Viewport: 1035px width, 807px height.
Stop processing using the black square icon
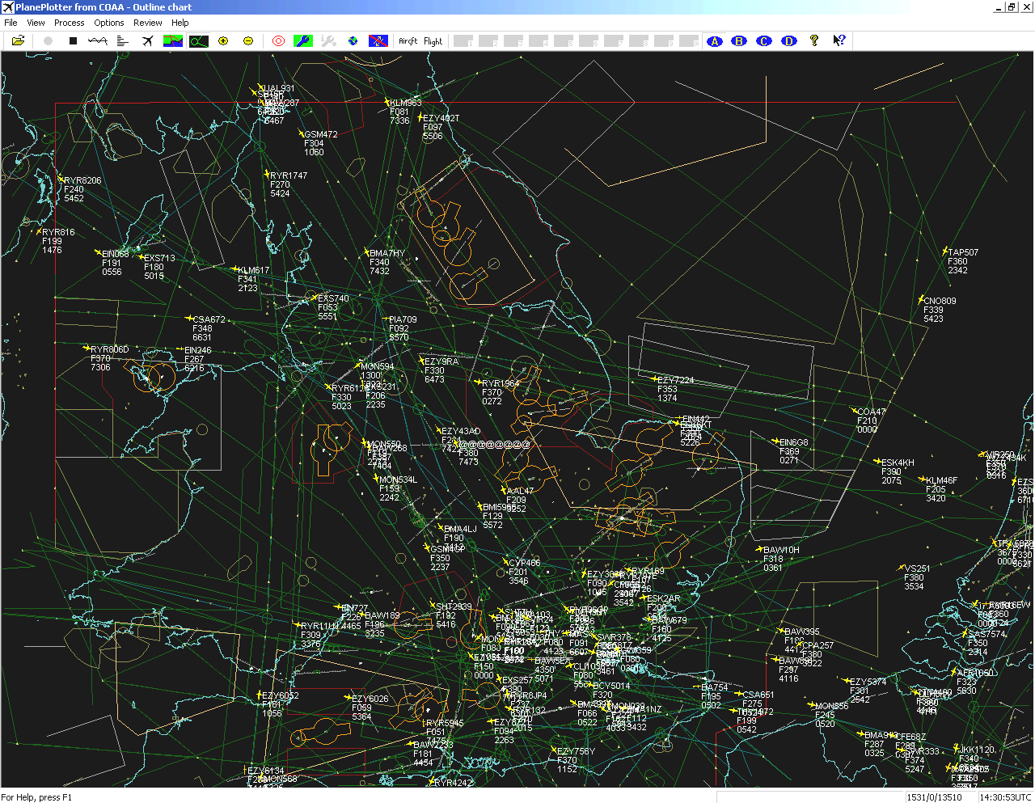click(73, 40)
